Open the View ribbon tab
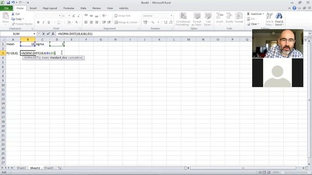Viewport: 312px width, 175px height. (110, 8)
